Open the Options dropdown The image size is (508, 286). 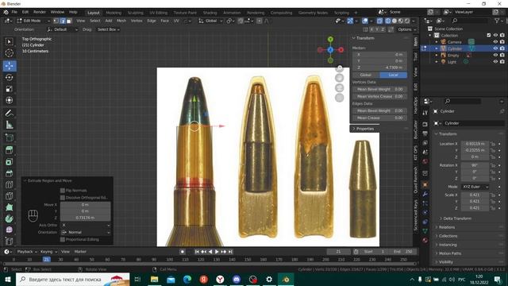(406, 29)
